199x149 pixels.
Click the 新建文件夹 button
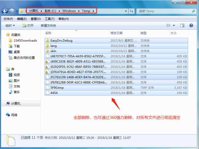[48, 25]
